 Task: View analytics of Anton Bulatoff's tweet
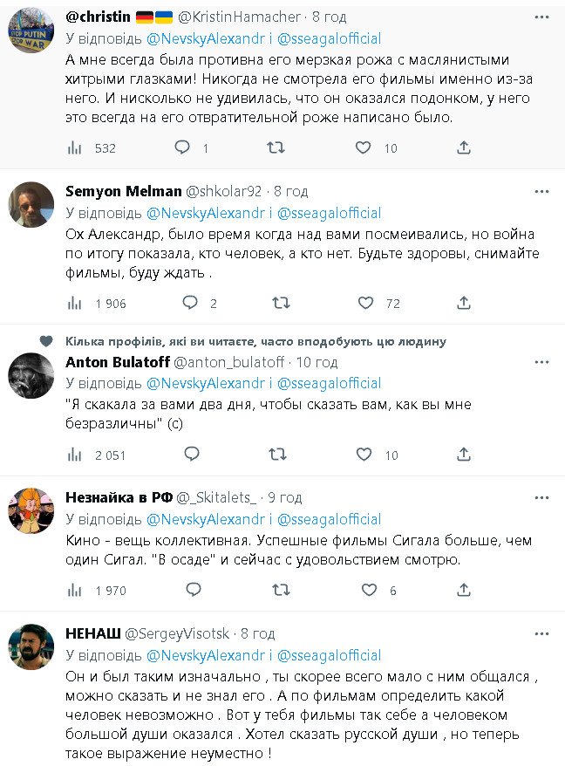75,455
